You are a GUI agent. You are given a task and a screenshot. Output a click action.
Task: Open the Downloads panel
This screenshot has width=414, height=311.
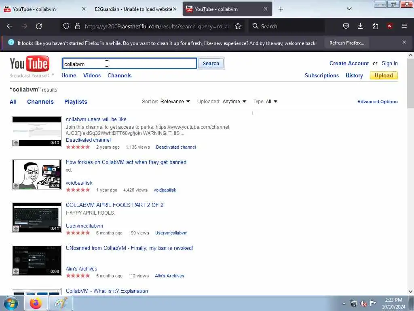click(x=360, y=26)
